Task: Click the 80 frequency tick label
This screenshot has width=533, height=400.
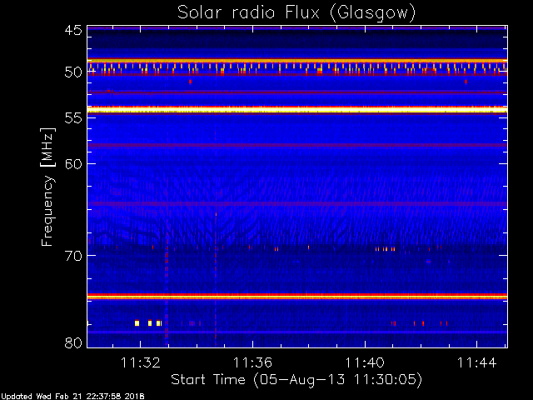Action: pyautogui.click(x=73, y=342)
